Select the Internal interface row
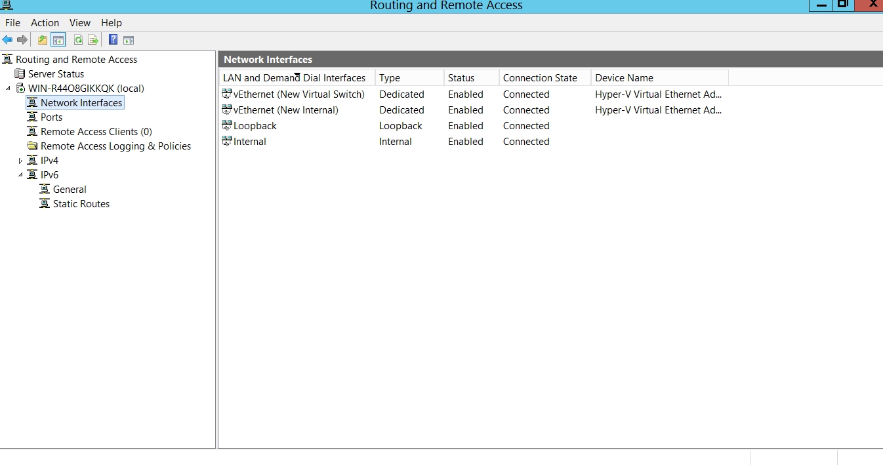Screen dimensions: 883x465 [x=250, y=142]
